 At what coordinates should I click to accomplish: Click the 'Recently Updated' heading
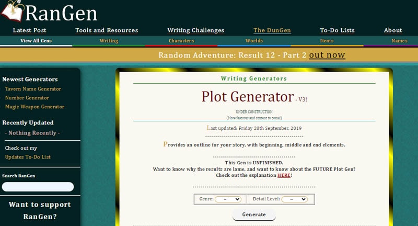point(28,123)
